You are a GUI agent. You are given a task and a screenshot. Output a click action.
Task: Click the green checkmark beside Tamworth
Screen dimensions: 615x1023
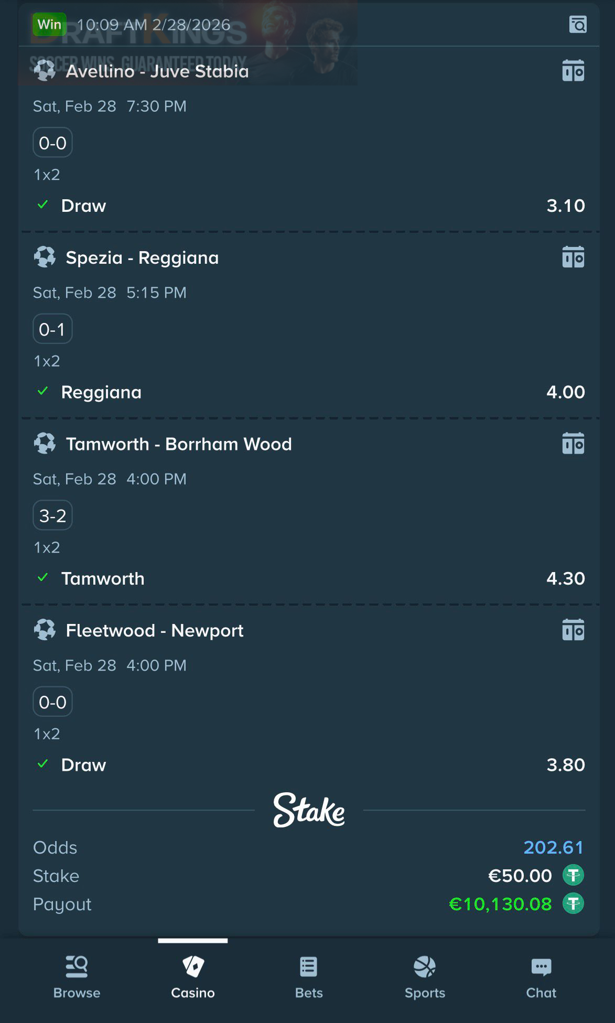pyautogui.click(x=42, y=577)
